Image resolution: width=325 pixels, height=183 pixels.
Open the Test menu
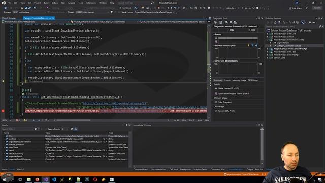click(x=63, y=3)
